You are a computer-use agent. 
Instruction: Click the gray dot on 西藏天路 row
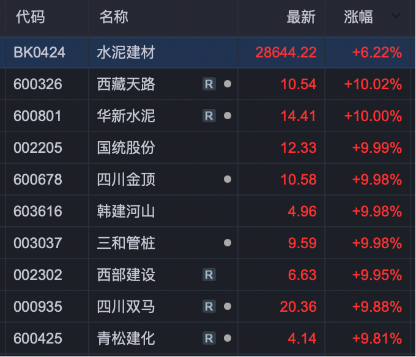(228, 84)
